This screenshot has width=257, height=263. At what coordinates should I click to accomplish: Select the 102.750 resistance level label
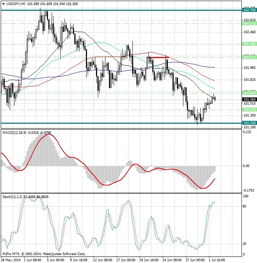click(x=249, y=10)
